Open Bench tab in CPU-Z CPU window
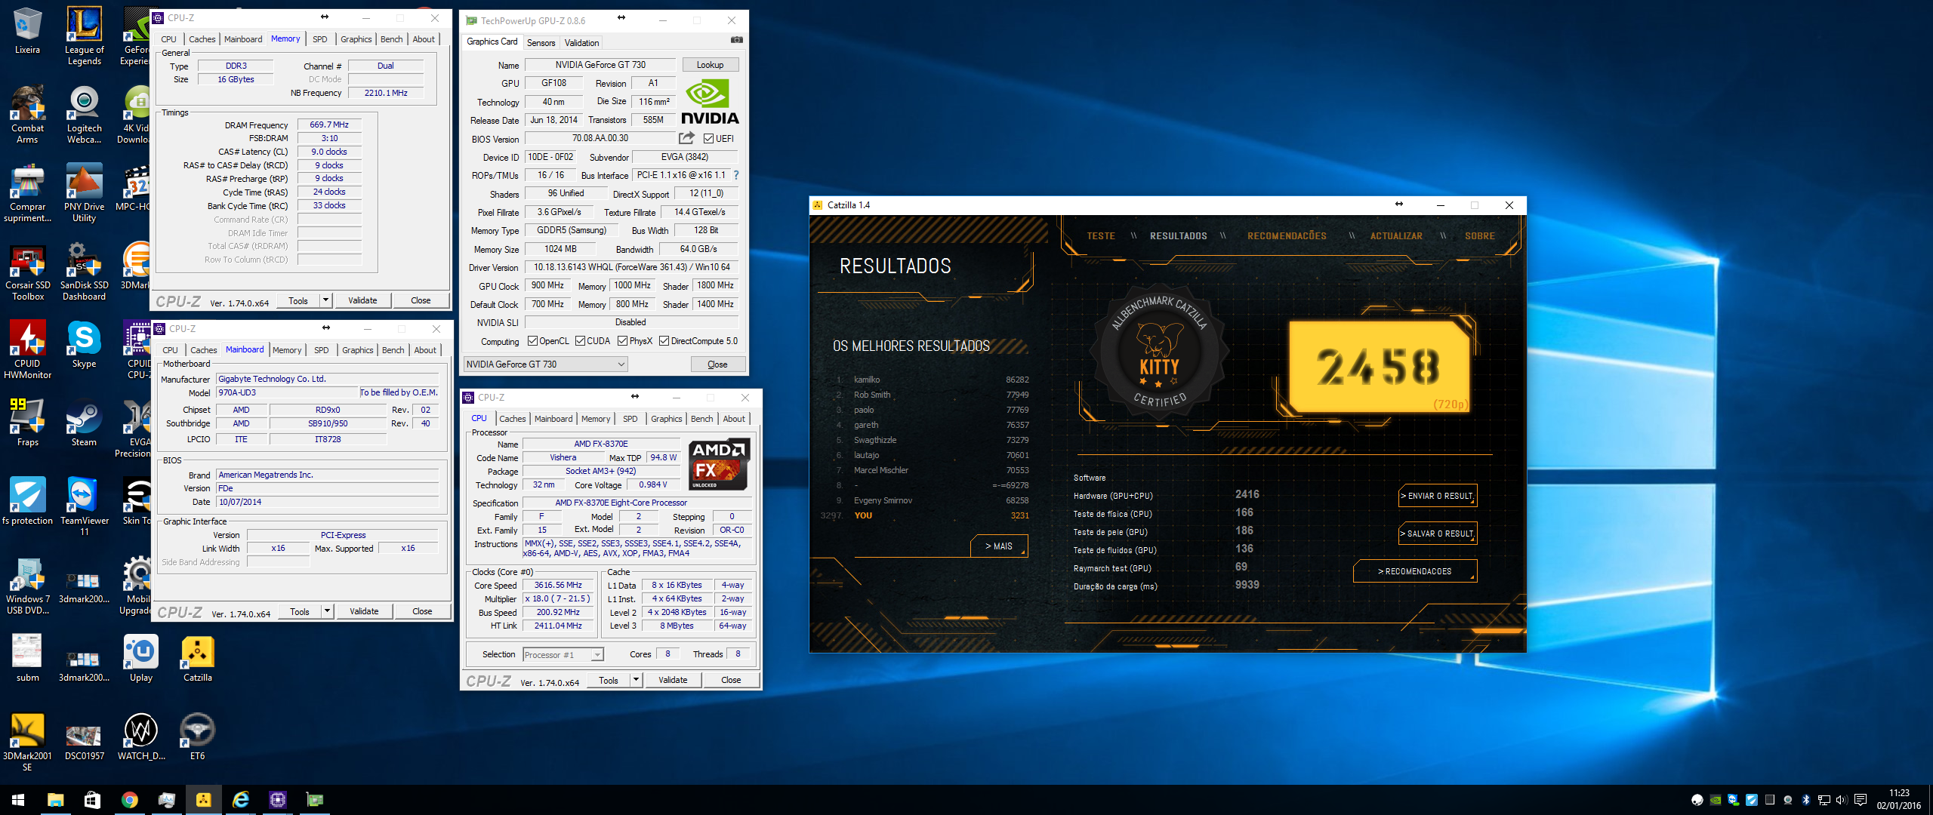Viewport: 1933px width, 815px height. 701,419
